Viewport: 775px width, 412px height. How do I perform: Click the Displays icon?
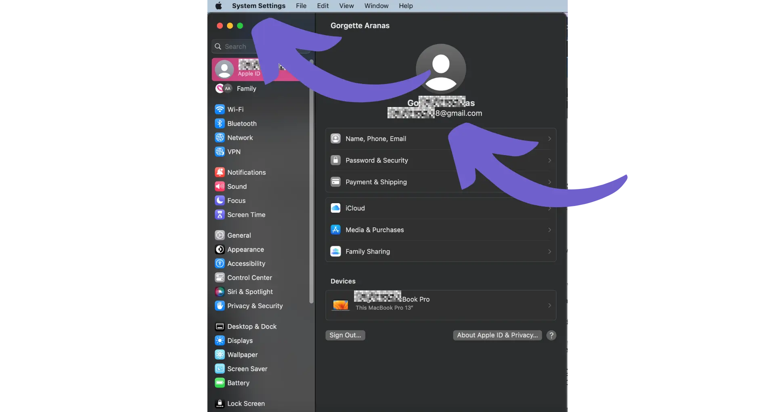coord(220,341)
